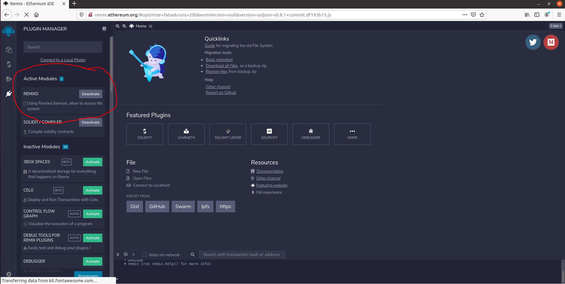565x284 pixels.
Task: Click the Basic migration link
Action: (x=219, y=59)
